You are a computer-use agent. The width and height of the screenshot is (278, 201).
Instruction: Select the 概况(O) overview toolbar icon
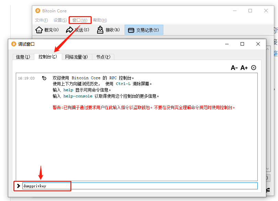[47, 30]
